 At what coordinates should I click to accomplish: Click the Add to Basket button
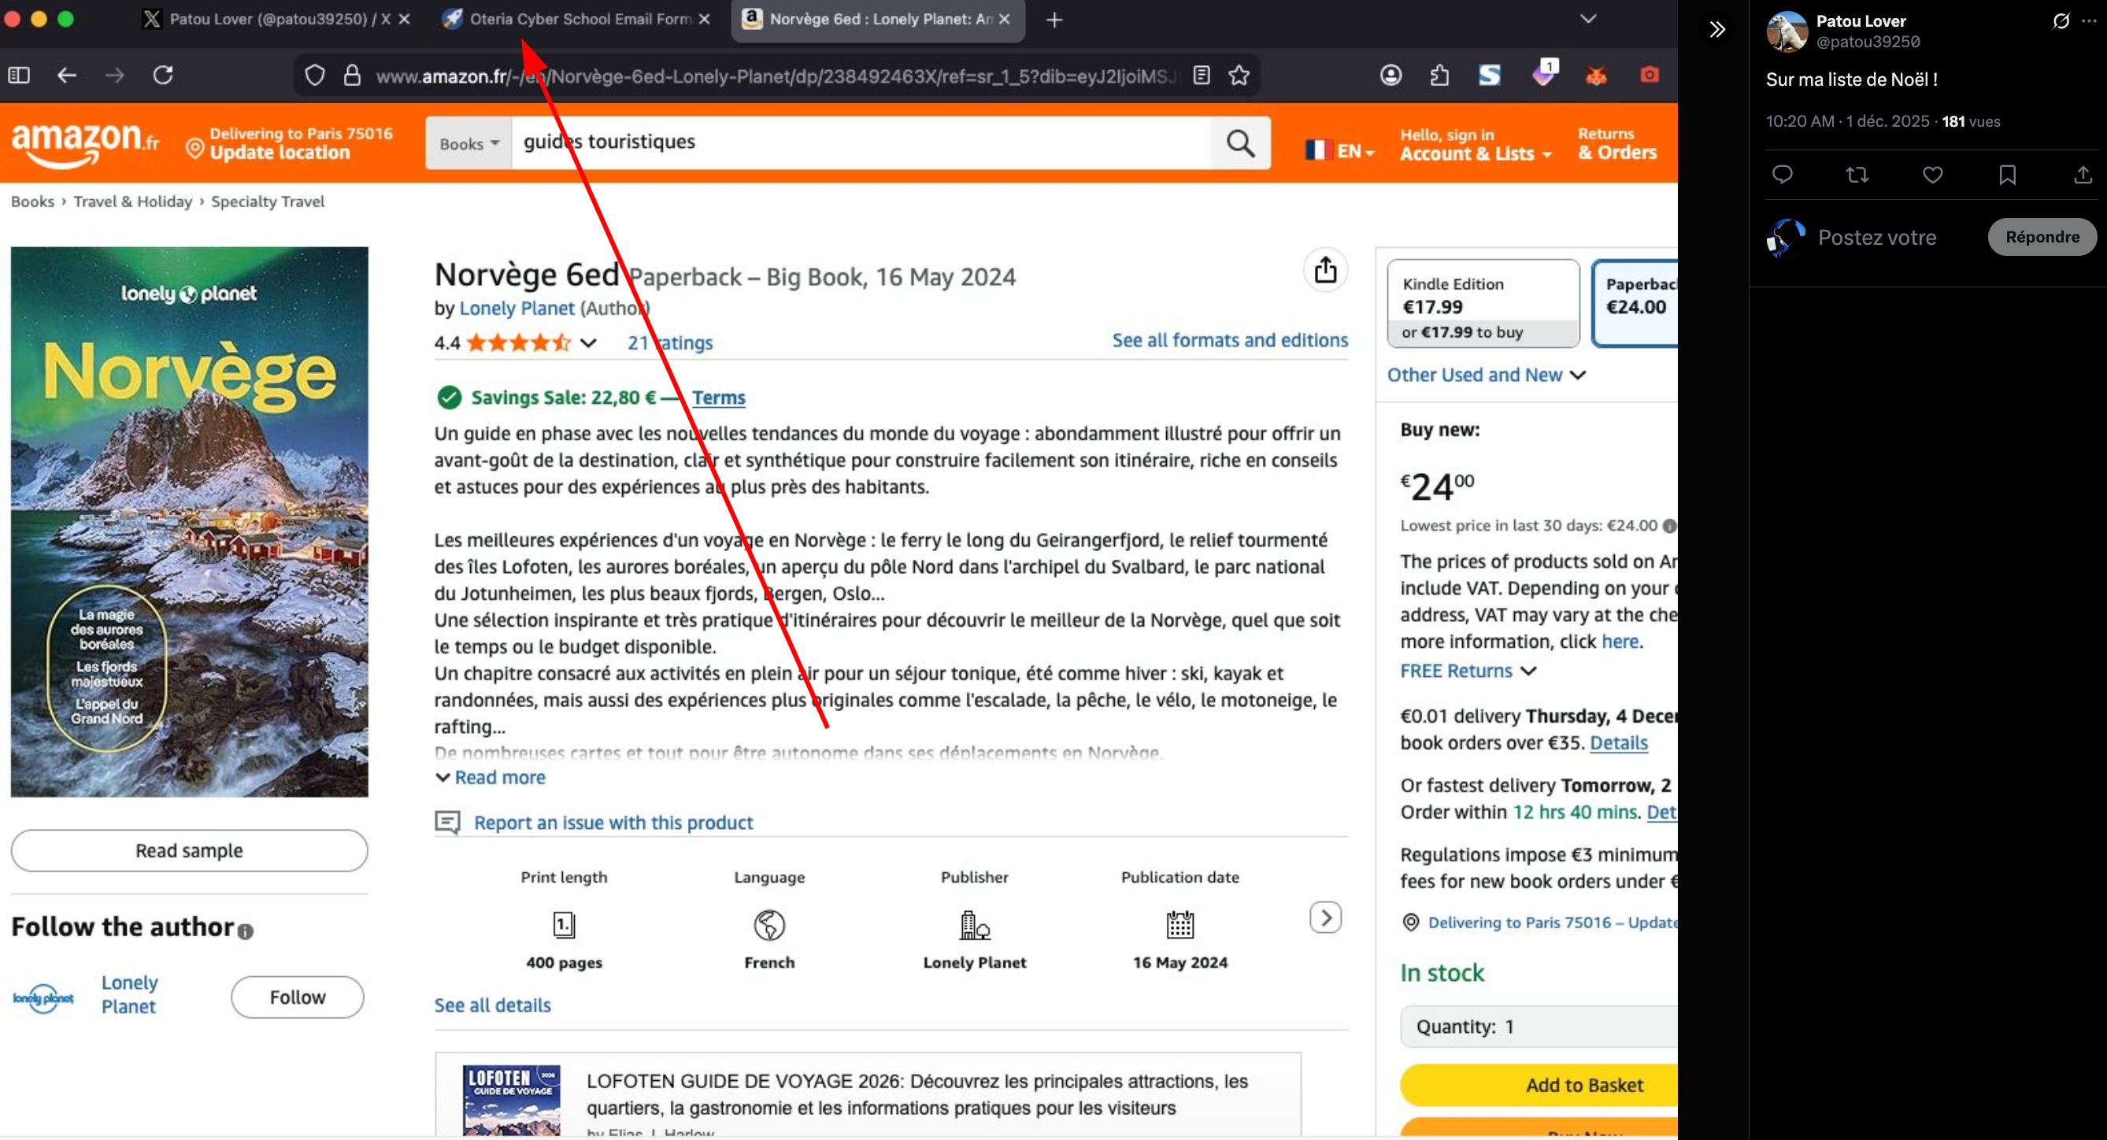tap(1583, 1084)
